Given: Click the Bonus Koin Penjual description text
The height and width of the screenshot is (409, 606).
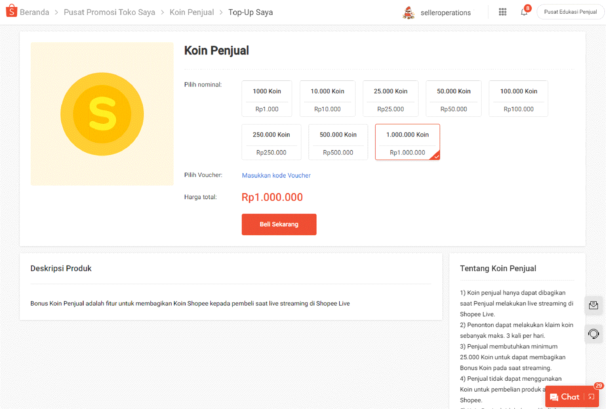Looking at the screenshot, I should click(x=190, y=304).
